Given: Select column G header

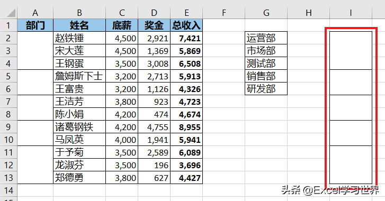Looking at the screenshot, I should pos(266,13).
